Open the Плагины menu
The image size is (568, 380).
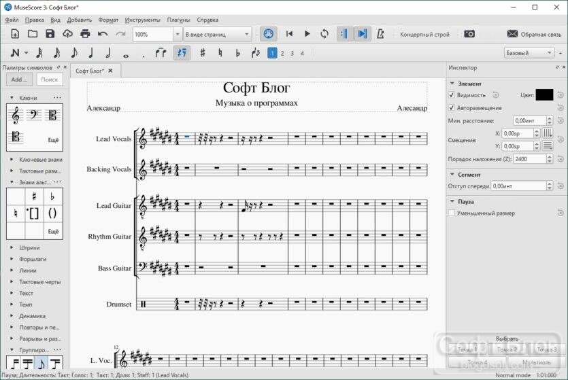click(x=178, y=20)
